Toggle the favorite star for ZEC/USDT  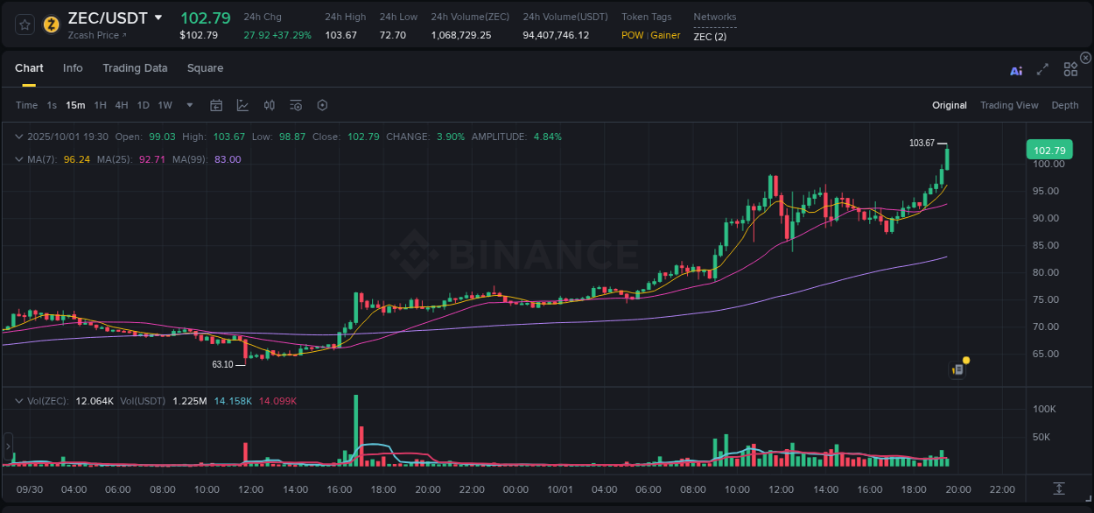tap(24, 24)
